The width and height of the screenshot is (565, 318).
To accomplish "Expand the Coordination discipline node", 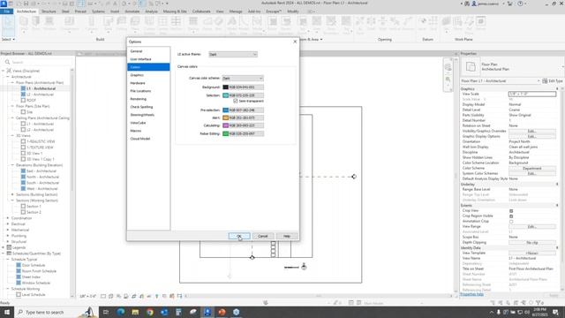I will point(8,218).
